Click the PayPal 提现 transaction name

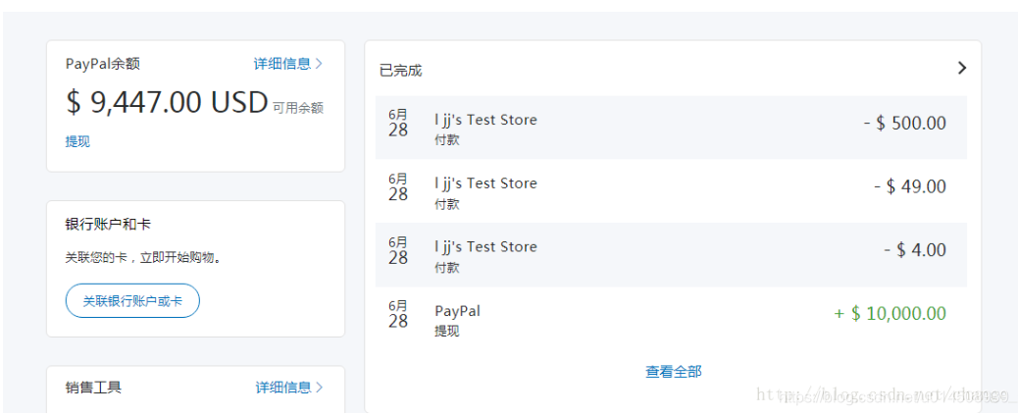[457, 311]
